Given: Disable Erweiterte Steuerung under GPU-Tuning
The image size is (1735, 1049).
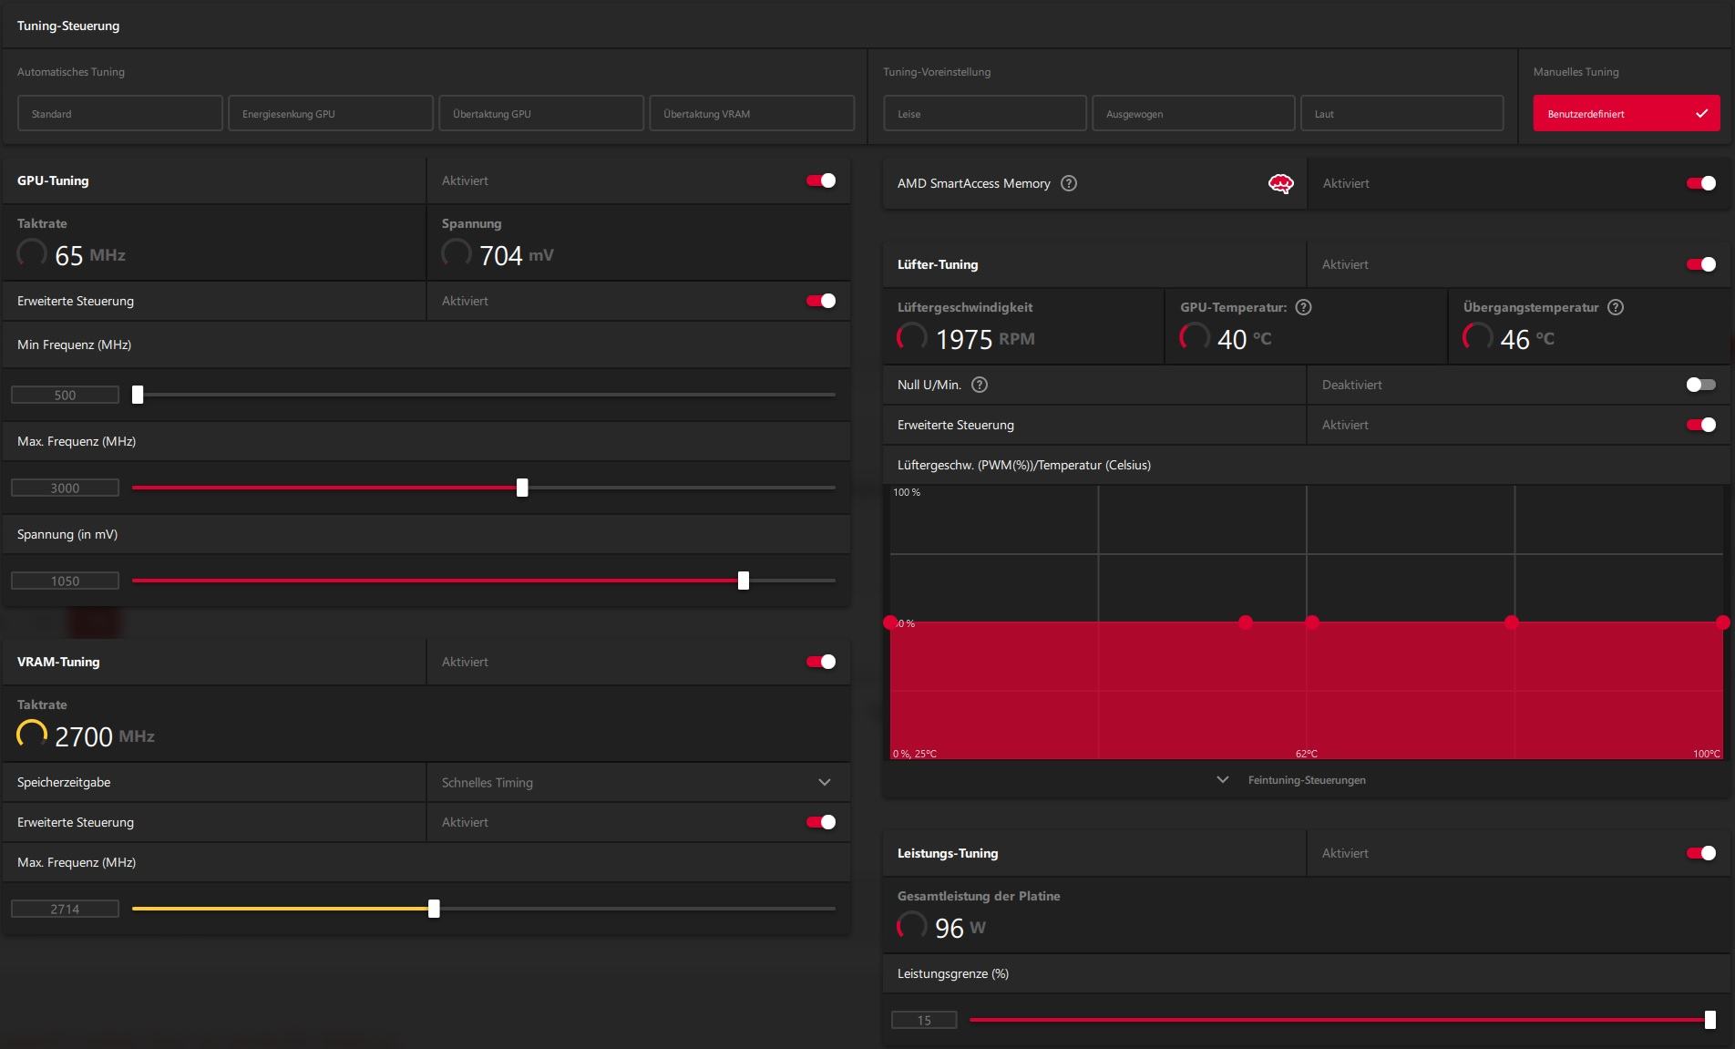Looking at the screenshot, I should click(821, 301).
